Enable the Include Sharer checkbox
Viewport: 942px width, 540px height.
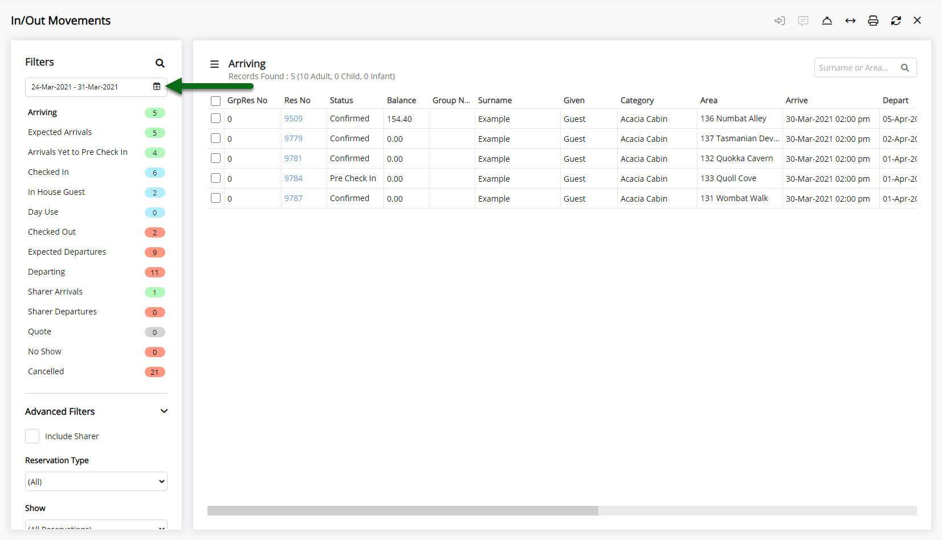pyautogui.click(x=32, y=436)
